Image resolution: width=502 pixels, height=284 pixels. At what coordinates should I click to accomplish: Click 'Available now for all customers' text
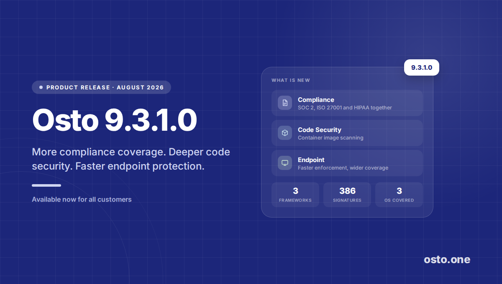coord(82,200)
